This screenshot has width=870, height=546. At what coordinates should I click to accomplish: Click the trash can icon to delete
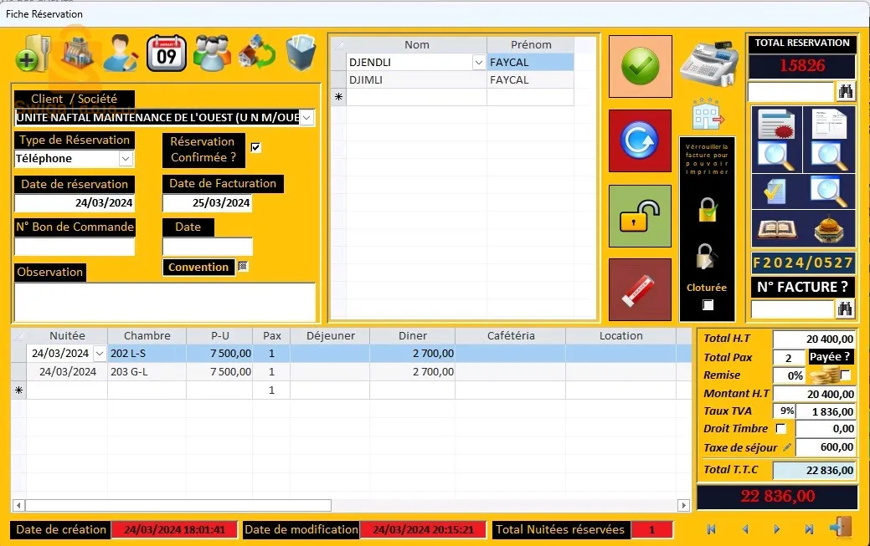[300, 51]
